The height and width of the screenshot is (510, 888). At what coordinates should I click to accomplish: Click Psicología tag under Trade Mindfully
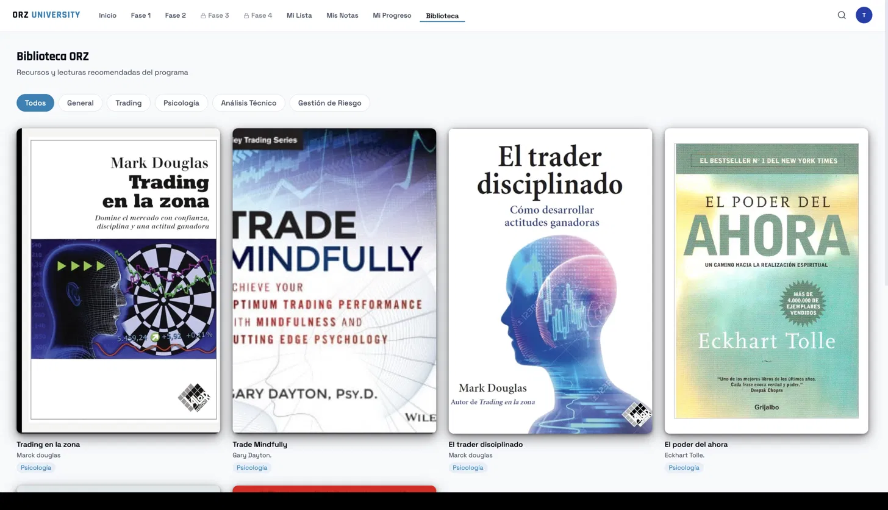coord(252,467)
